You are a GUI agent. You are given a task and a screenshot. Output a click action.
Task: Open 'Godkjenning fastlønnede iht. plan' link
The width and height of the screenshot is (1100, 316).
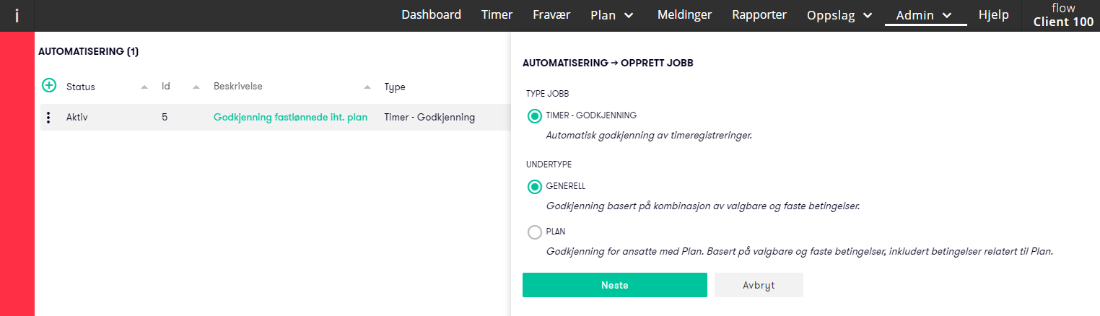pyautogui.click(x=290, y=117)
